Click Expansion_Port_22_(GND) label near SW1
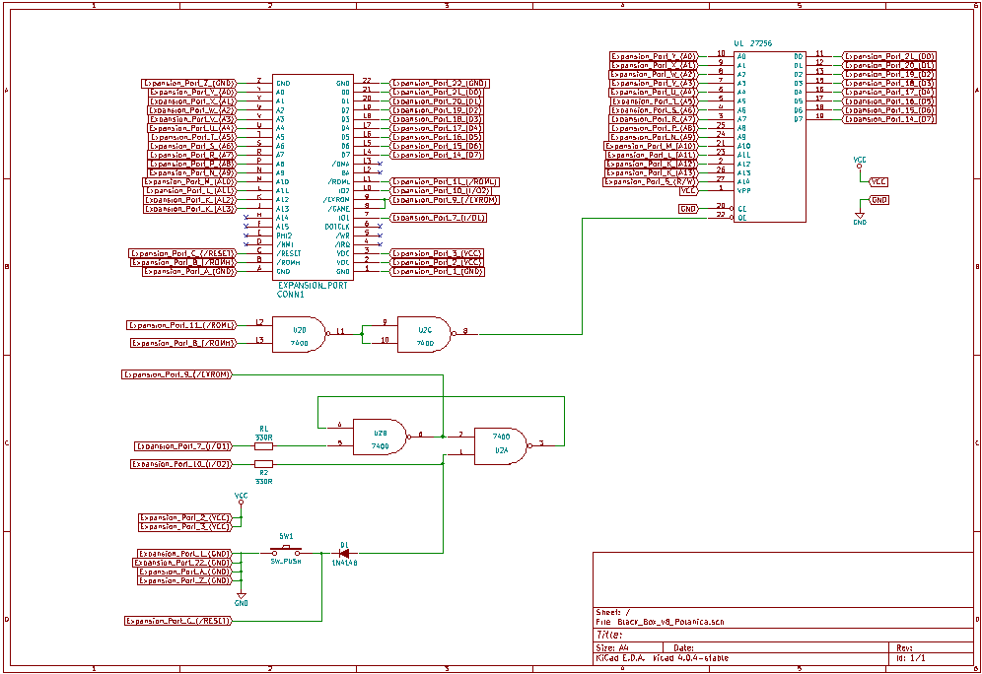982x674 pixels. pos(182,563)
